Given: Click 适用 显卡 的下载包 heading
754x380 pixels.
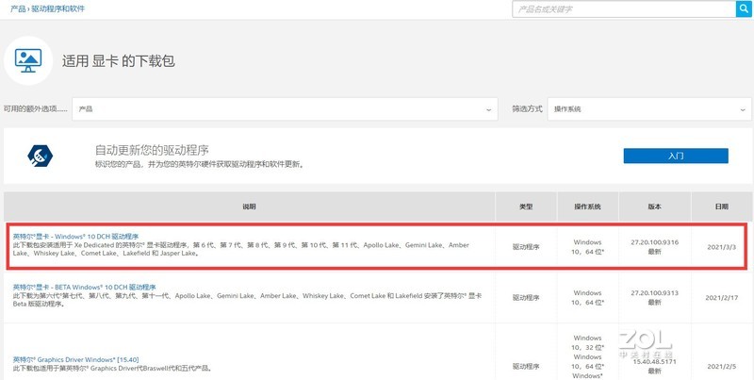Looking at the screenshot, I should point(119,61).
